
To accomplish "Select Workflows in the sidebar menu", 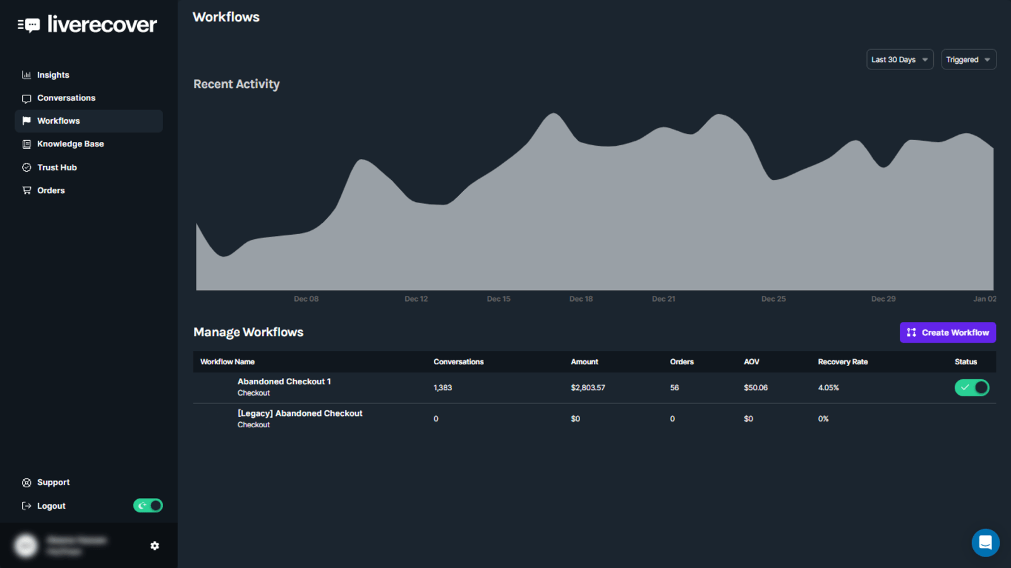I will point(59,121).
